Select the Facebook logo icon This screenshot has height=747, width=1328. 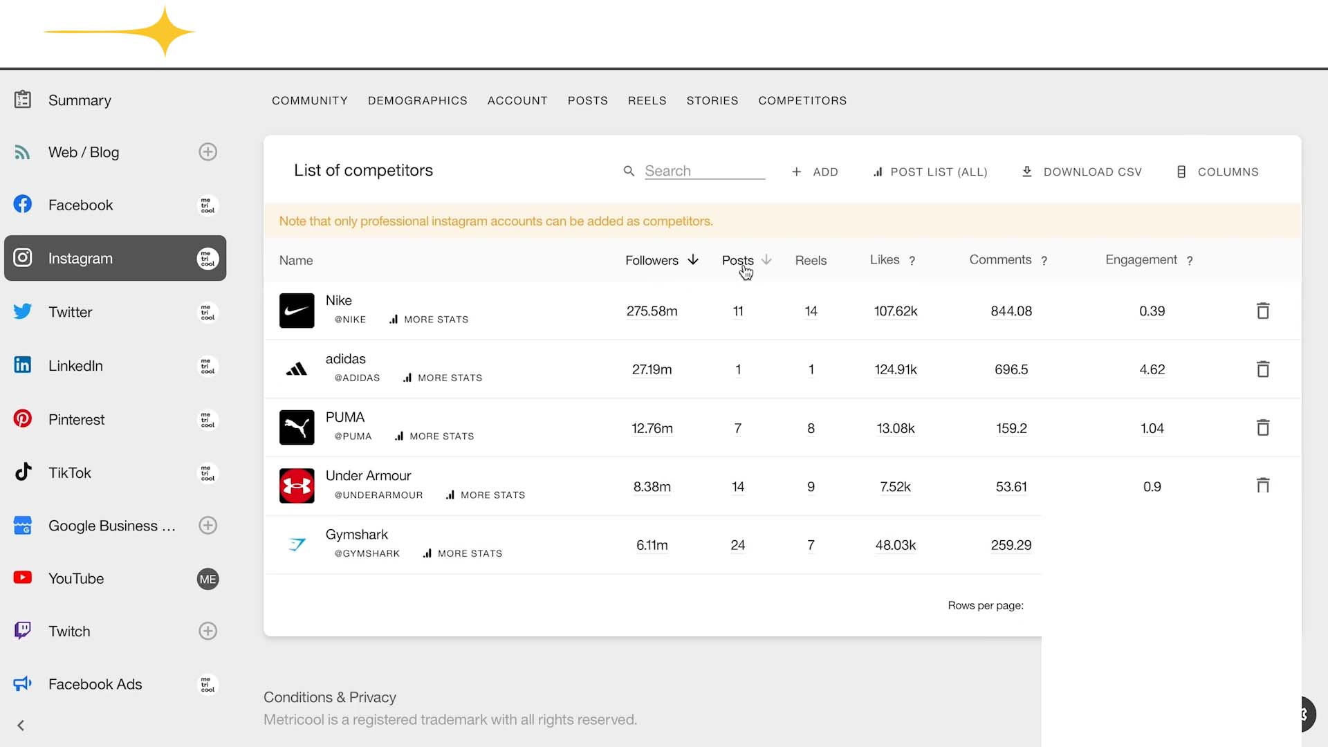[x=23, y=204]
